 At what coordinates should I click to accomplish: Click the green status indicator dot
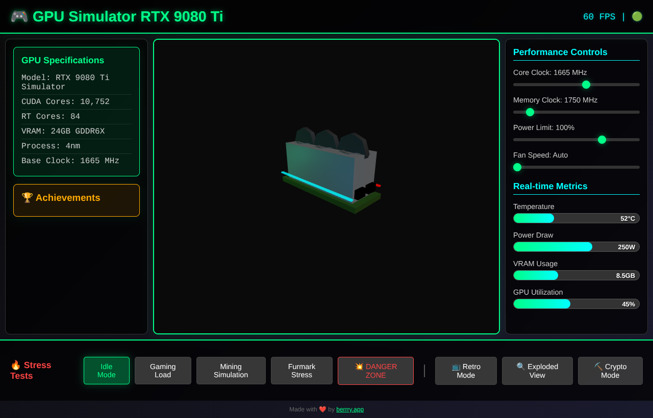pyautogui.click(x=637, y=16)
